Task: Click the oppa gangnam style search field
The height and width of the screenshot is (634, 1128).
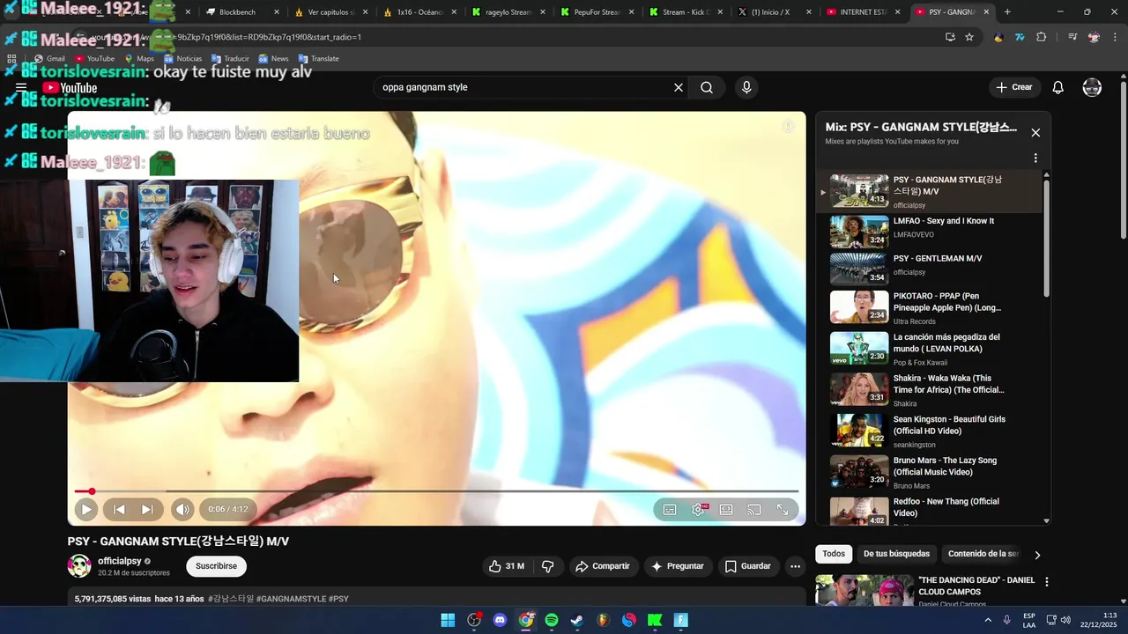Action: pyautogui.click(x=520, y=87)
